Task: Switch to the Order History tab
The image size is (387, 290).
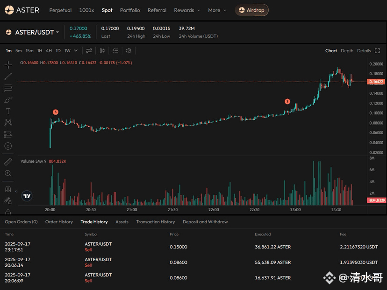Action: click(59, 222)
